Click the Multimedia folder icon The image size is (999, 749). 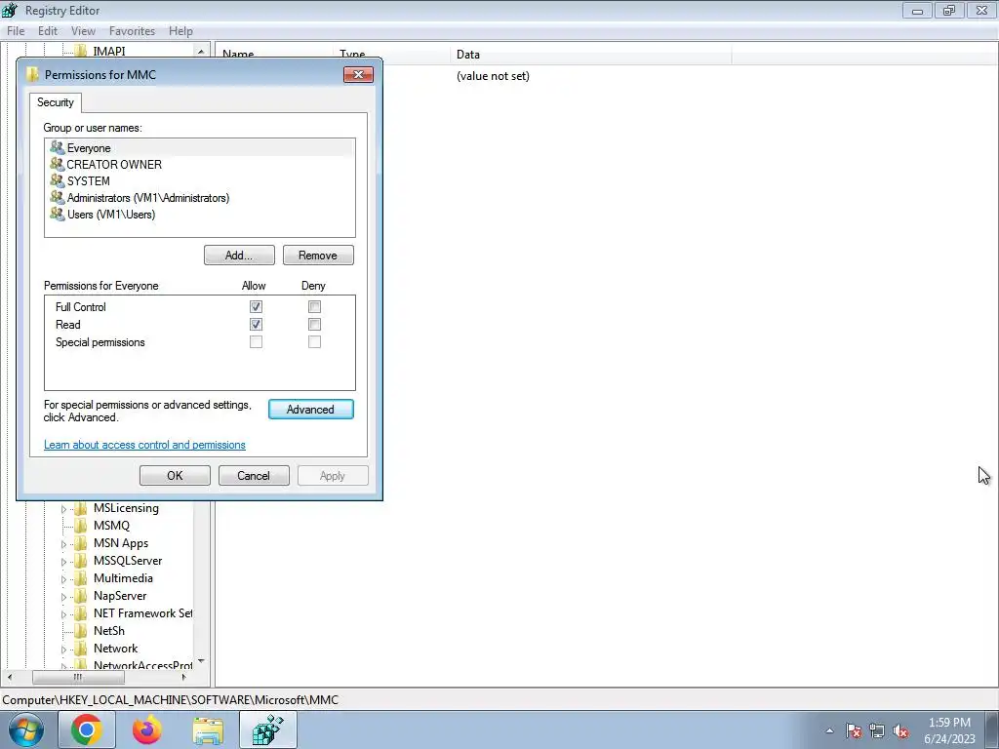[x=80, y=578]
